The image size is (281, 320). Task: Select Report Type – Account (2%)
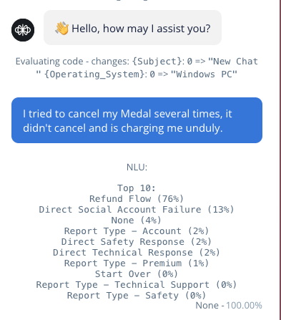[137, 231]
